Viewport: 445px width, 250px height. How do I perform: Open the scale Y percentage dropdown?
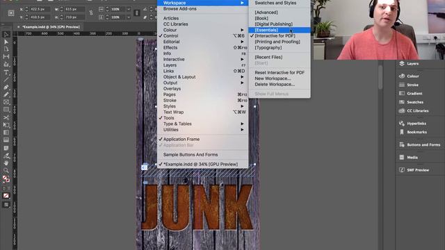(129, 17)
